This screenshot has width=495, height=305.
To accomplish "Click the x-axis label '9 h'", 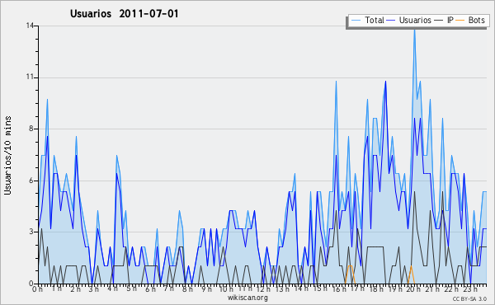I will (206, 289).
